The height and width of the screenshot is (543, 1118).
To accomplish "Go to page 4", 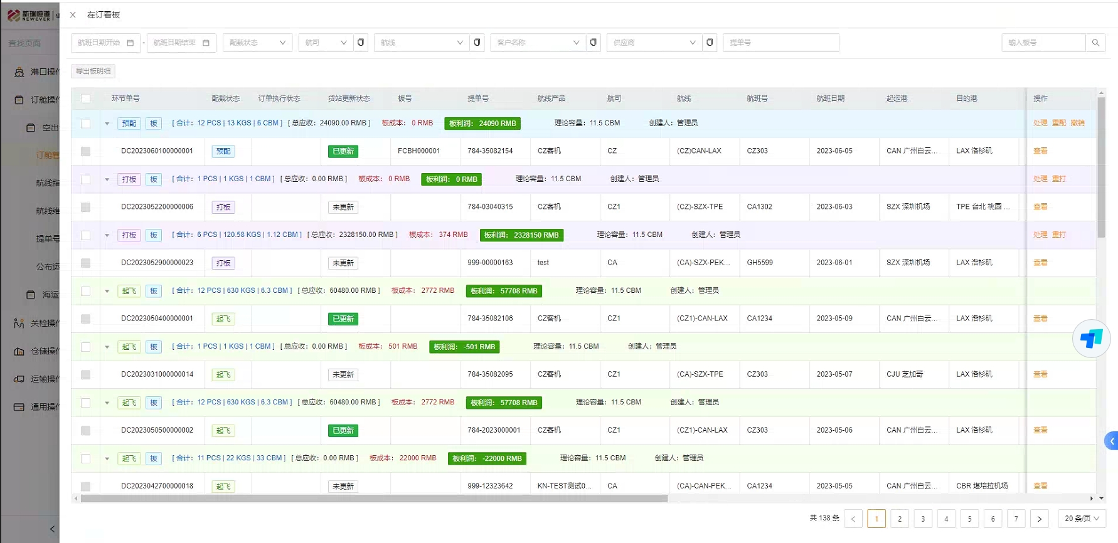I will [x=946, y=519].
